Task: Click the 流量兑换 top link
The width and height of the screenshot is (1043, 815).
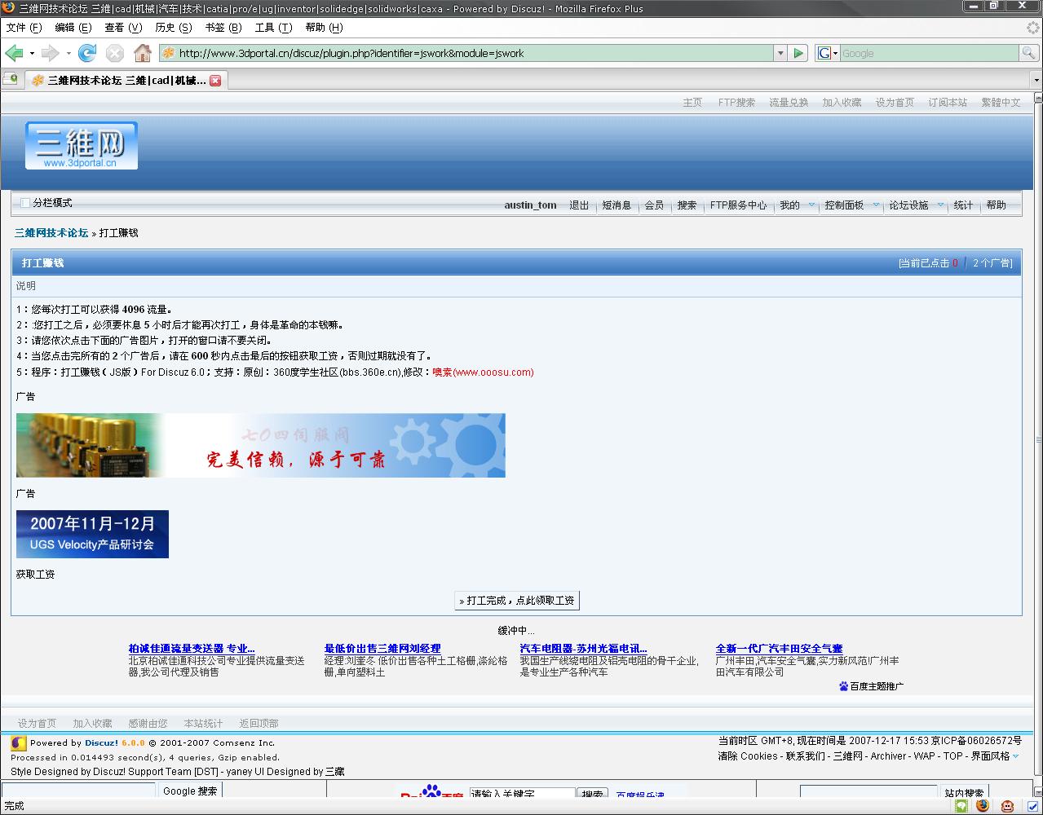Action: click(789, 103)
